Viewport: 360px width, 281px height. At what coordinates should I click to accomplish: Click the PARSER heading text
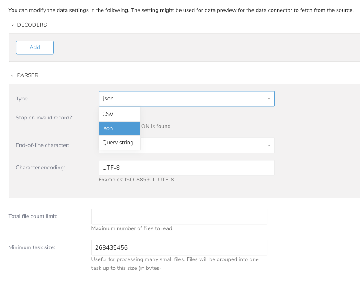(28, 75)
